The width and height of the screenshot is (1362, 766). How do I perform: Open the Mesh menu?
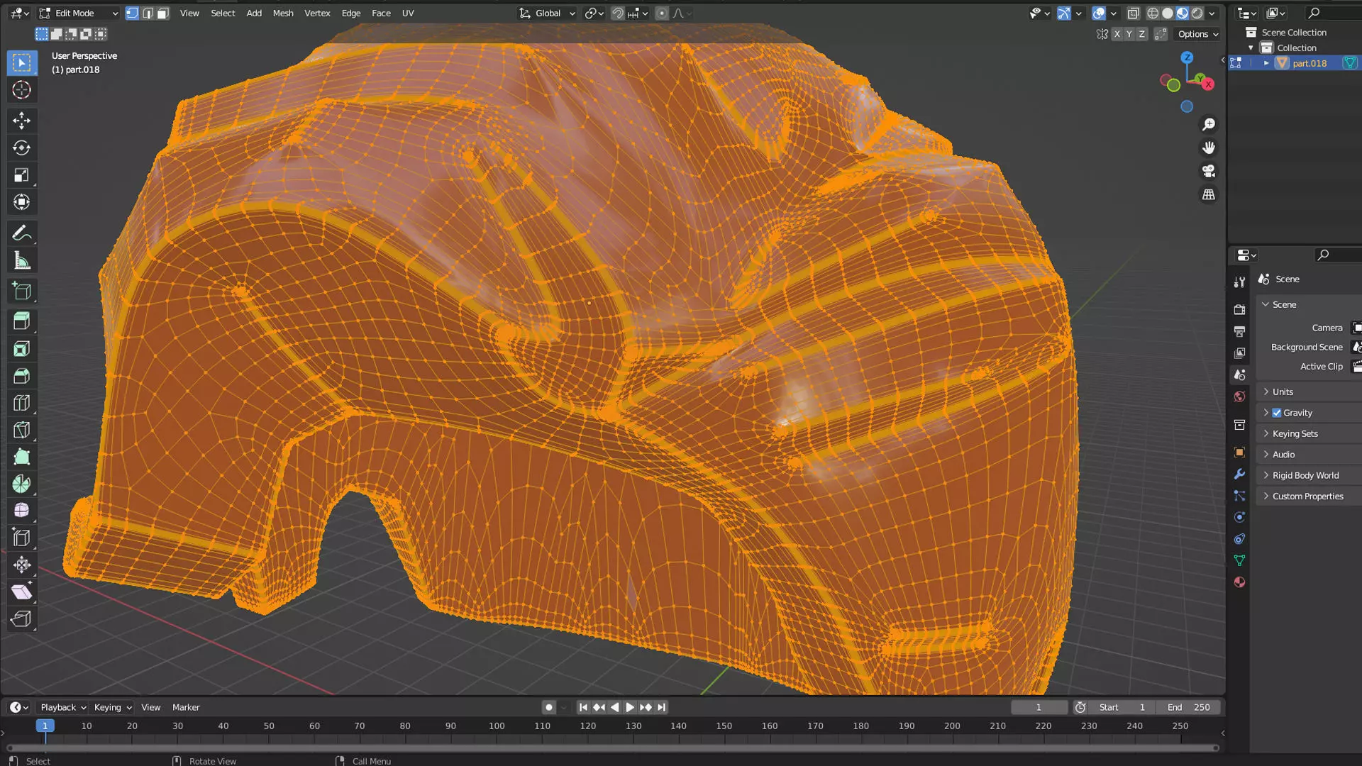coord(282,13)
